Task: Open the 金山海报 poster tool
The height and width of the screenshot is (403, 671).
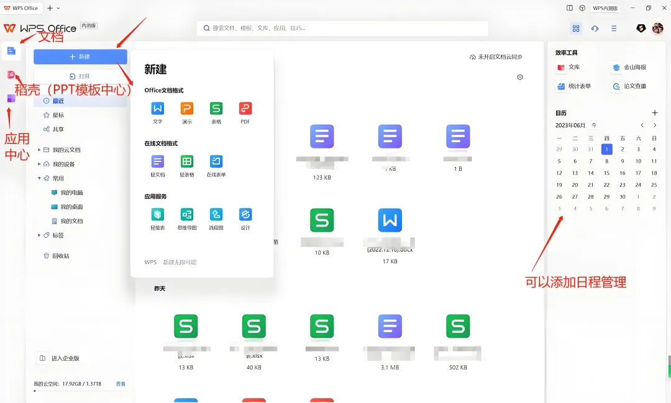Action: pyautogui.click(x=629, y=67)
